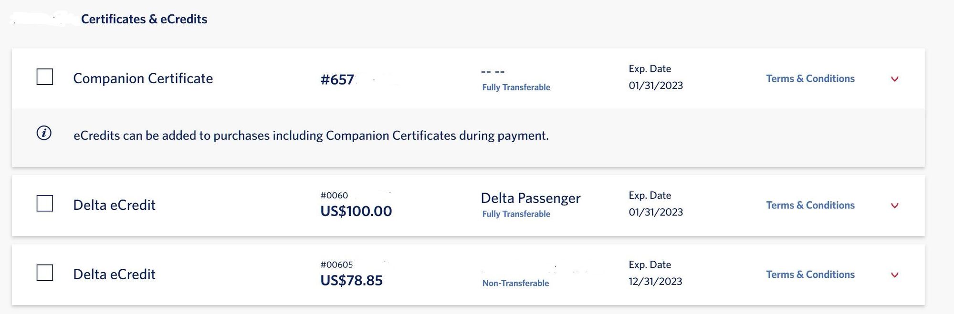Expand the Companion Certificate row chevron
954x314 pixels.
click(895, 79)
